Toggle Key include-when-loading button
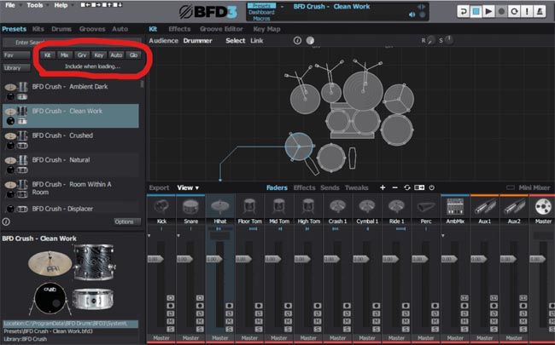The image size is (555, 345). pos(99,55)
